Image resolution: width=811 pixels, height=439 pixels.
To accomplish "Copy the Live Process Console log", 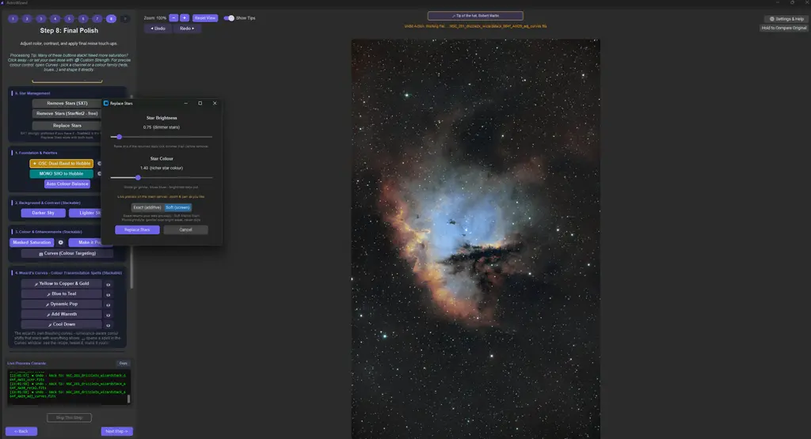I will click(x=123, y=363).
